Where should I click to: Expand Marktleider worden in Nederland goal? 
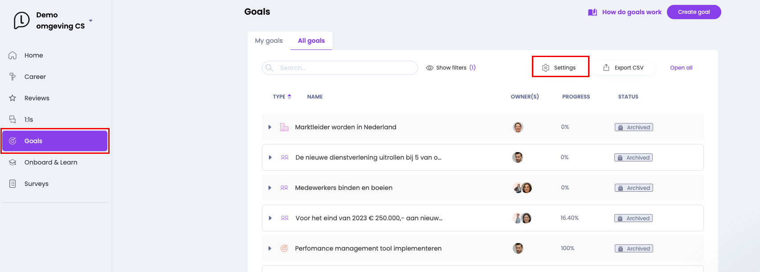tap(270, 127)
